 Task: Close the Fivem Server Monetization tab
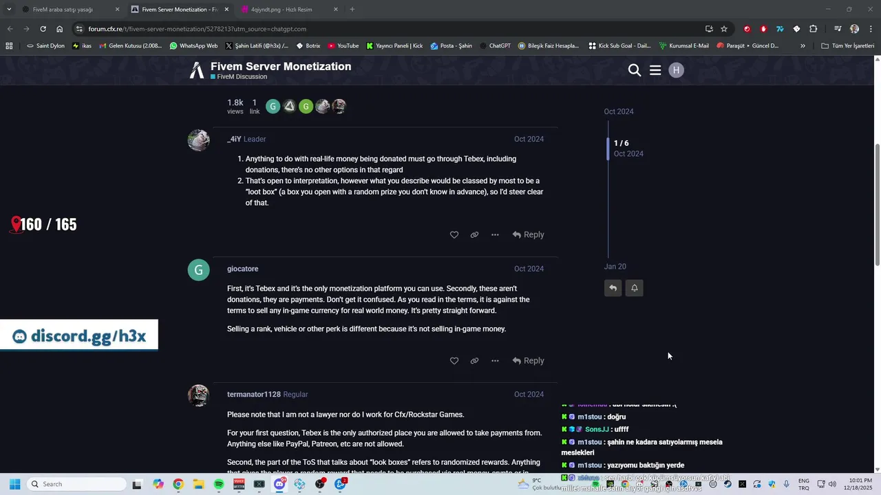[x=226, y=10]
